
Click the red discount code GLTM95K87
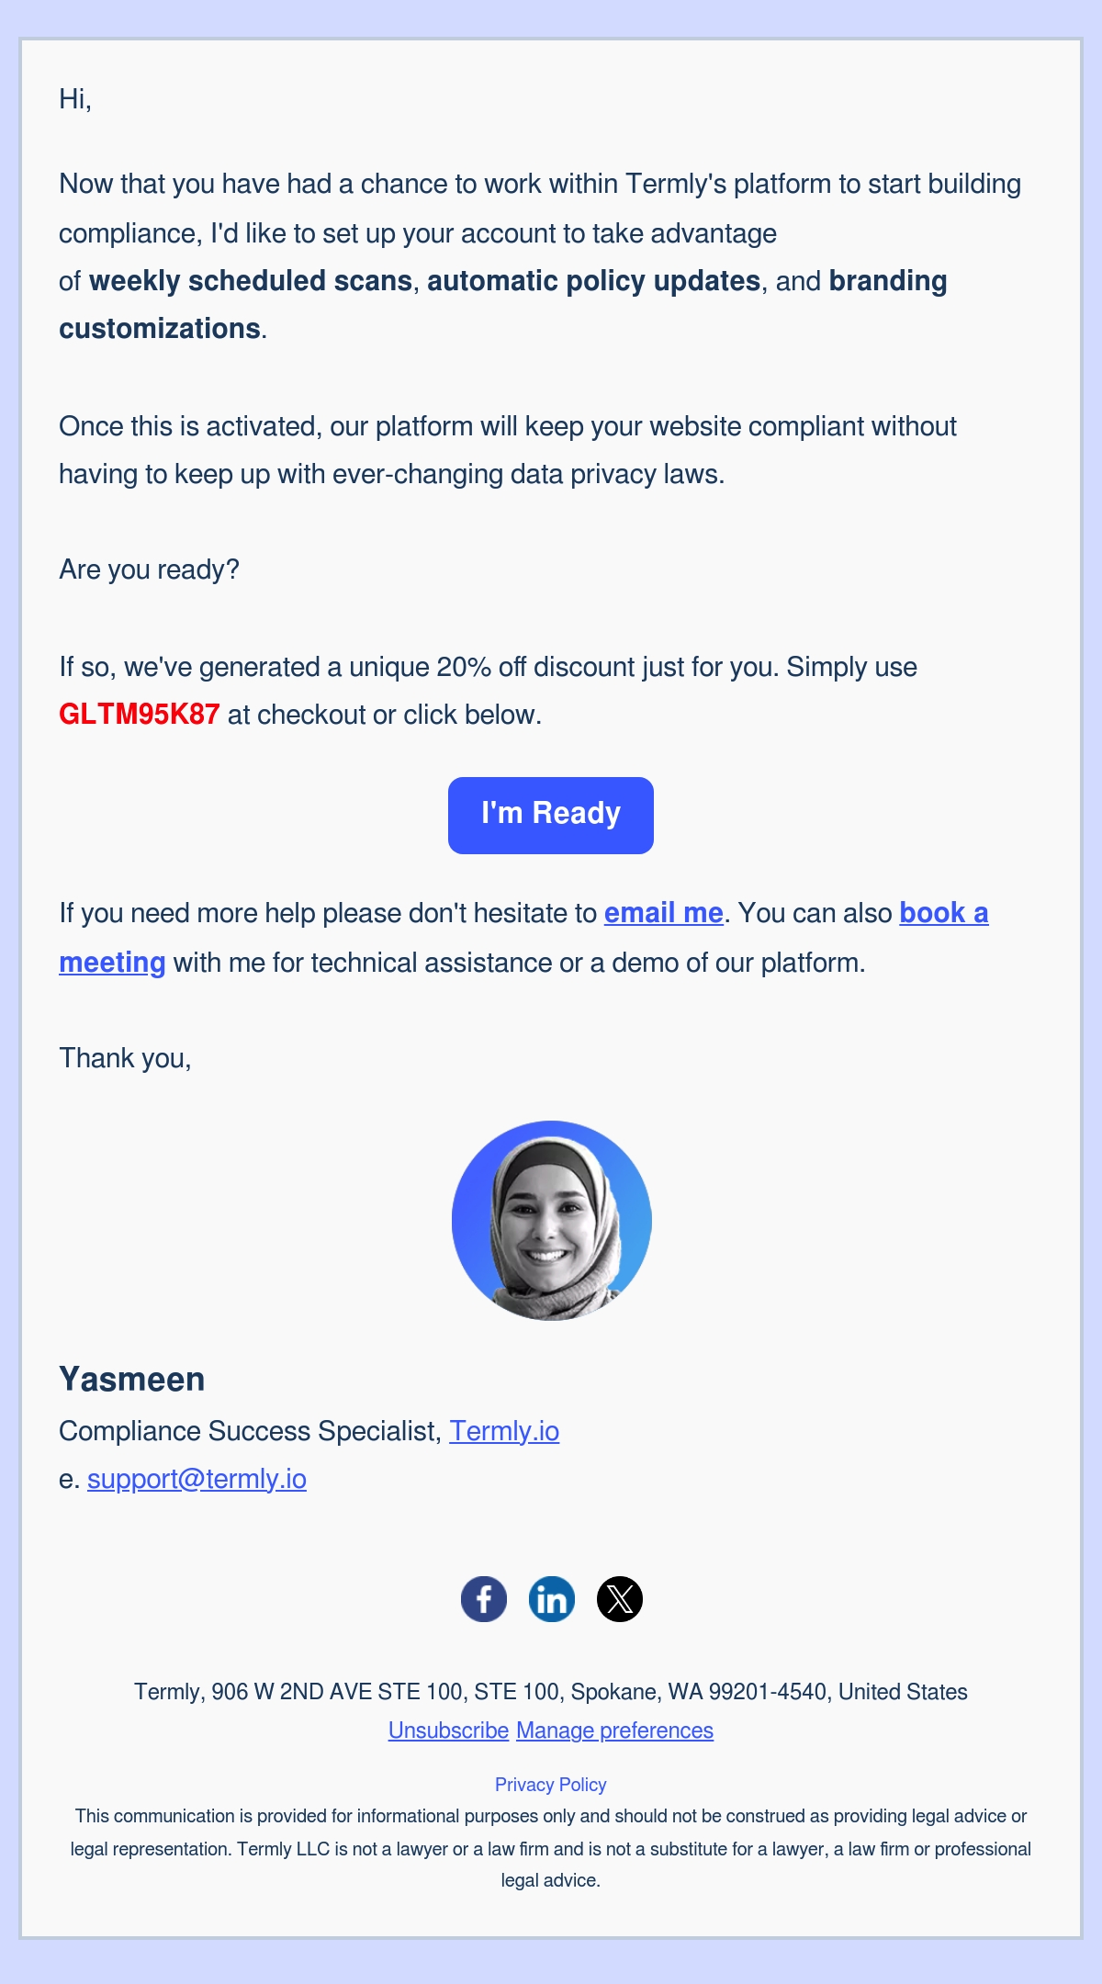point(140,715)
